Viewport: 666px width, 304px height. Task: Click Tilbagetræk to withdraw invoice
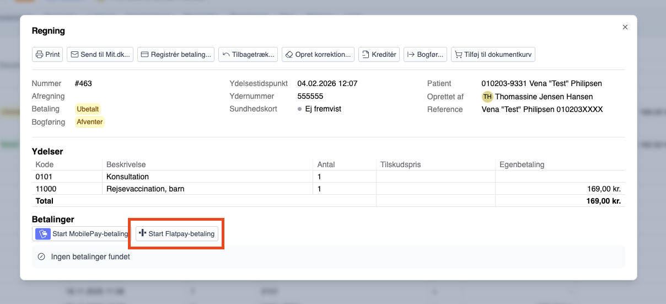point(248,55)
